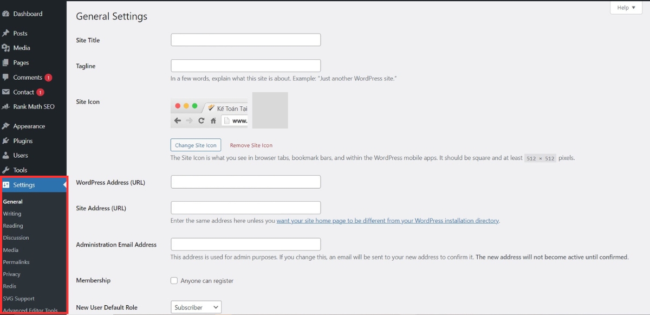Click the Pages icon in sidebar
This screenshot has height=315, width=650.
click(x=5, y=62)
